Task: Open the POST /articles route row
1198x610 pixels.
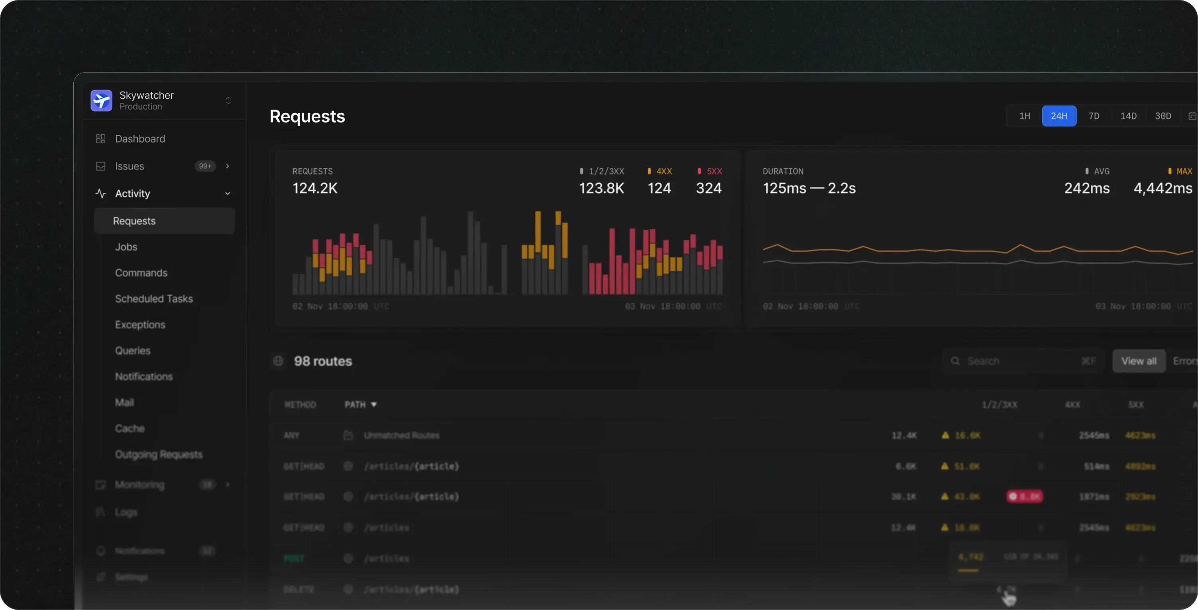Action: click(733, 558)
